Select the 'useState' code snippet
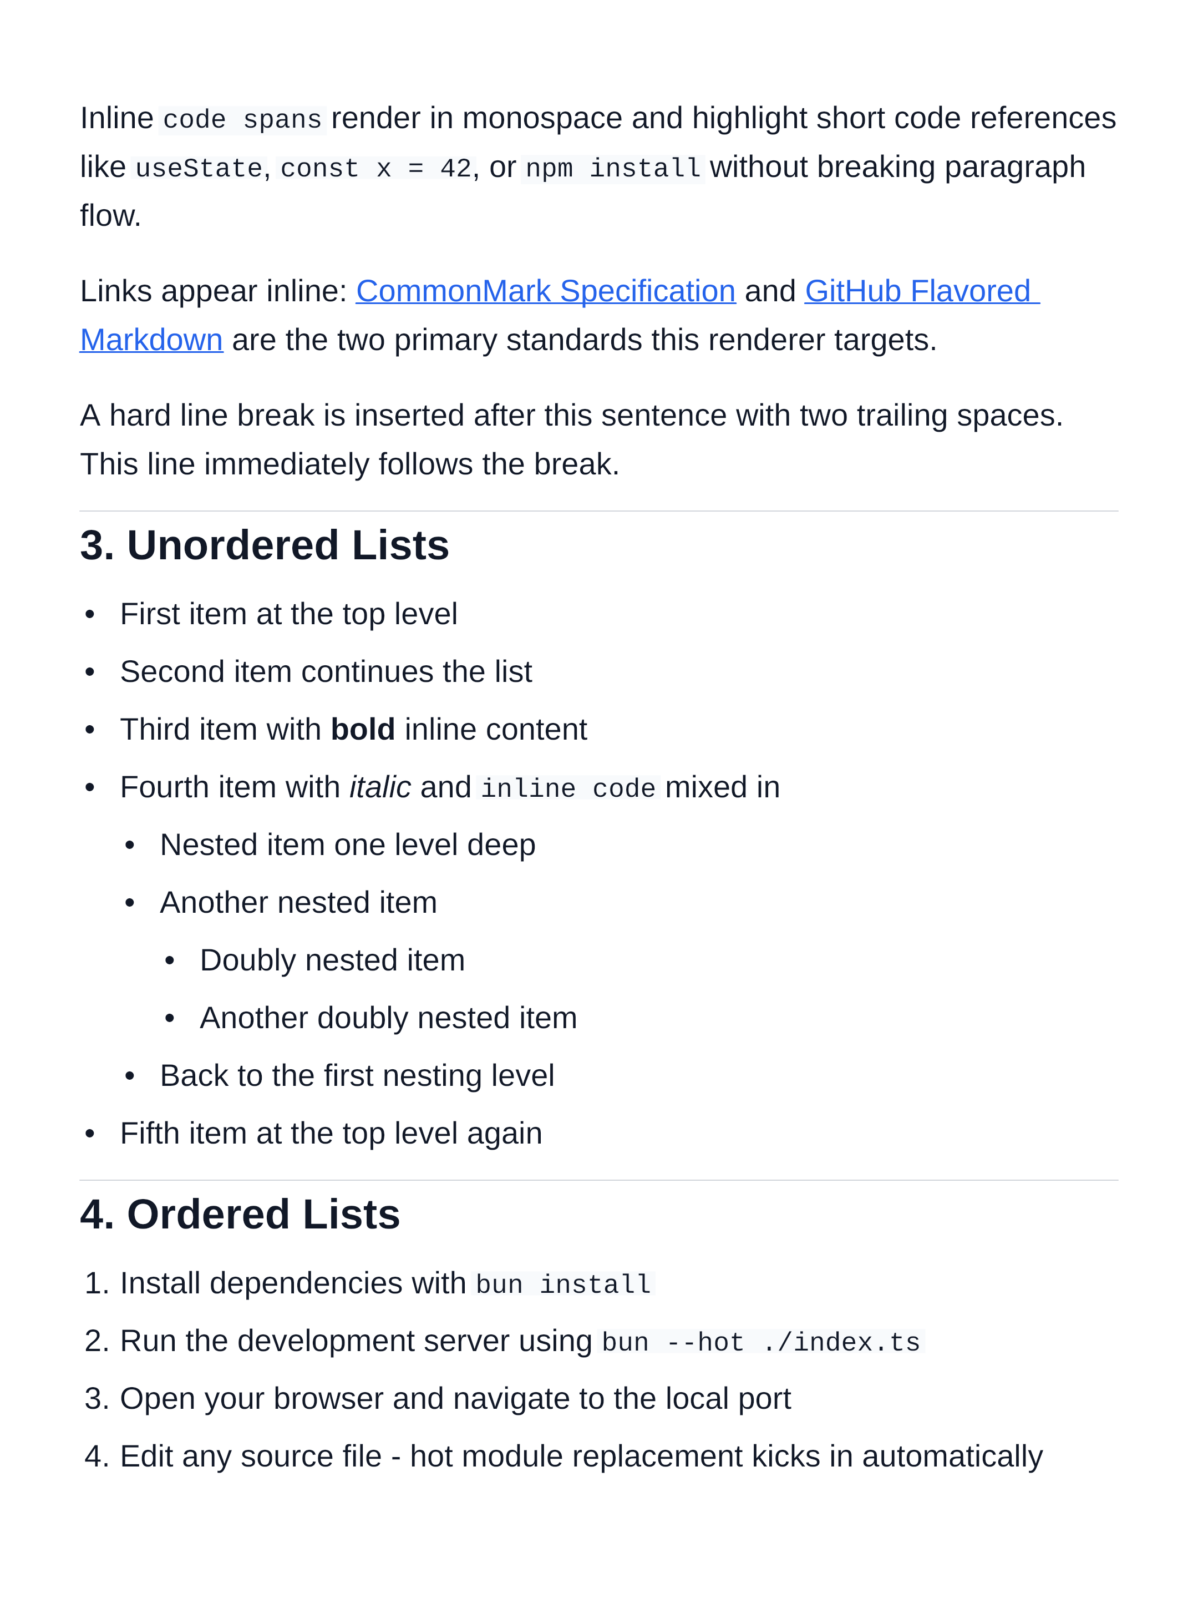Screen dimensions: 1198x1598 [199, 168]
